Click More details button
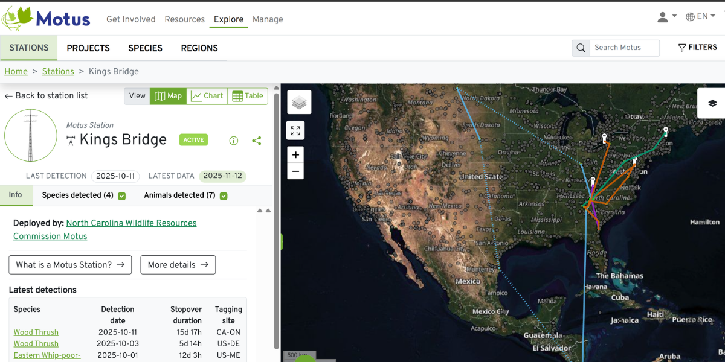 pyautogui.click(x=178, y=265)
